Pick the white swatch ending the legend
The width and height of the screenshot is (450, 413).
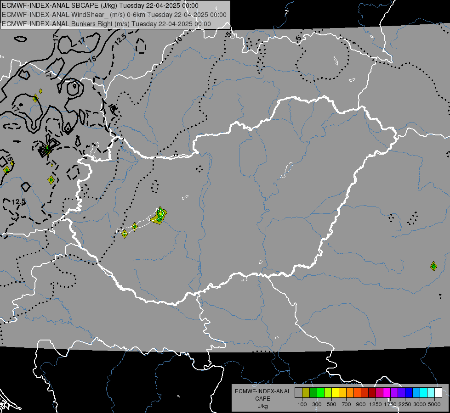point(439,392)
